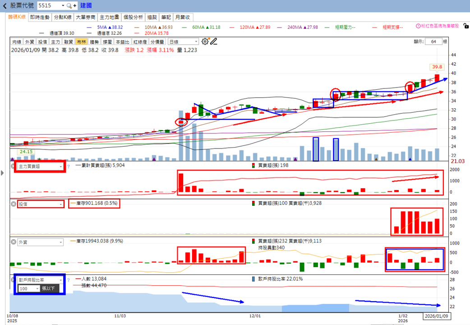Toggle the unlock padlock icon
The width and height of the screenshot is (470, 325).
466,26
